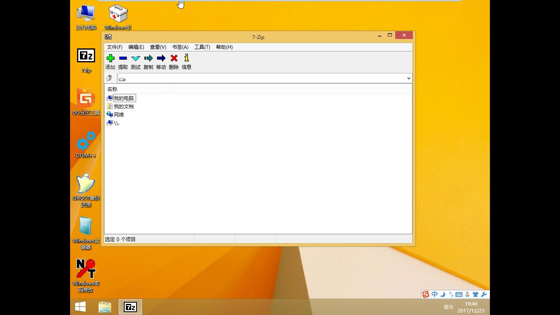
Task: Click the user account icon on IME bar
Action: [x=467, y=294]
